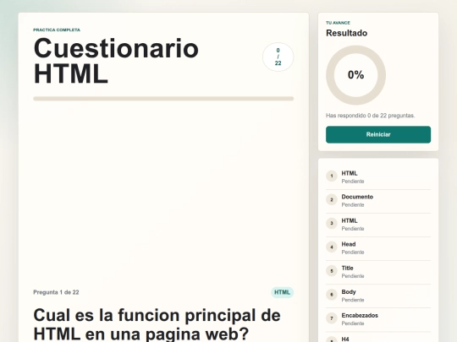
Task: Jump to question 5 Title
Action: tap(378, 272)
